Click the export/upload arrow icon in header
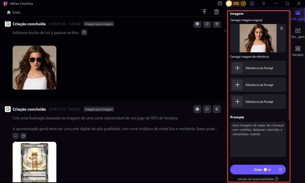The image size is (305, 183). click(204, 12)
